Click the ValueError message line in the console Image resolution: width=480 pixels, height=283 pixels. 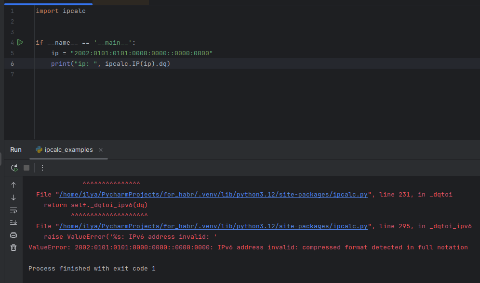[x=248, y=247]
